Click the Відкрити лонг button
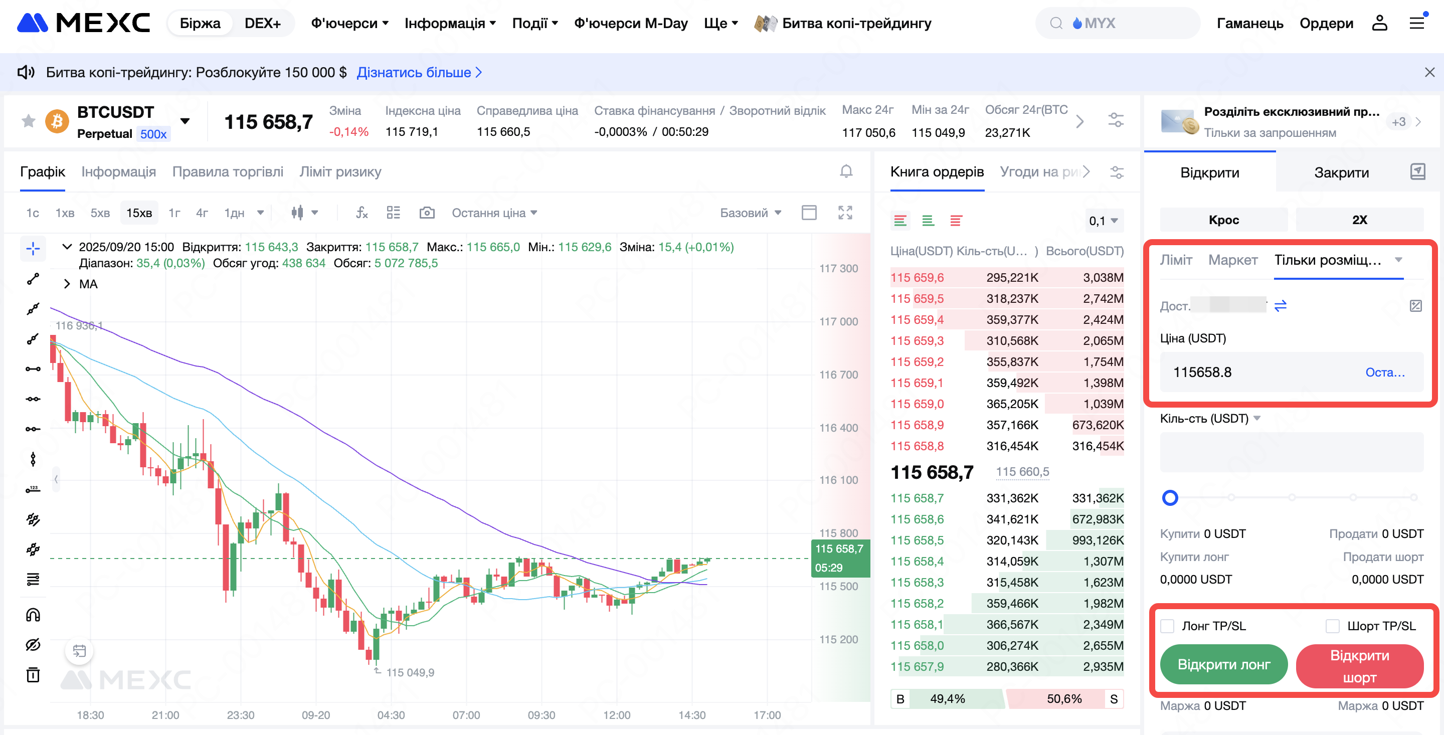1444x735 pixels. pos(1223,664)
